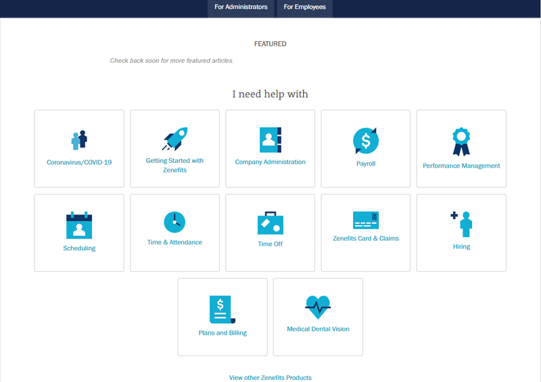
Task: Open the Payroll text link
Action: (x=366, y=164)
